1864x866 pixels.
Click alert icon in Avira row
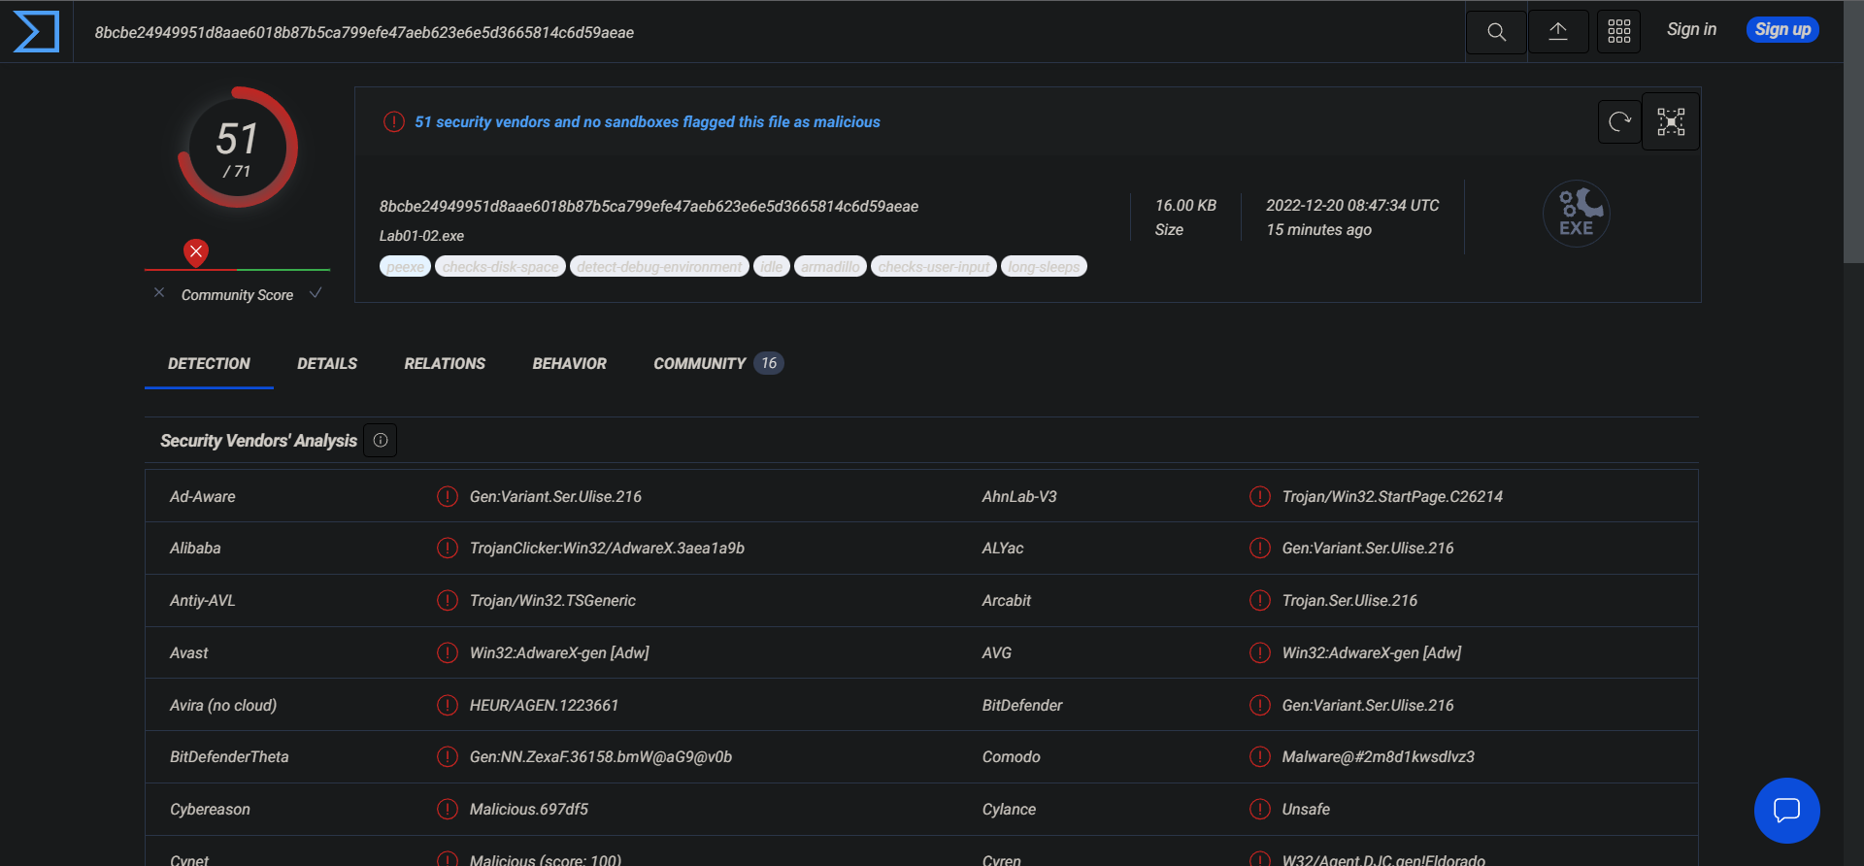pos(448,705)
